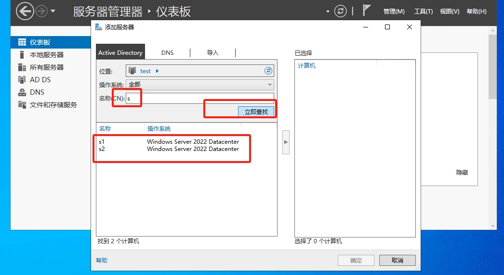Click the 帮助 link in the dialog
Image resolution: width=504 pixels, height=275 pixels.
(102, 260)
